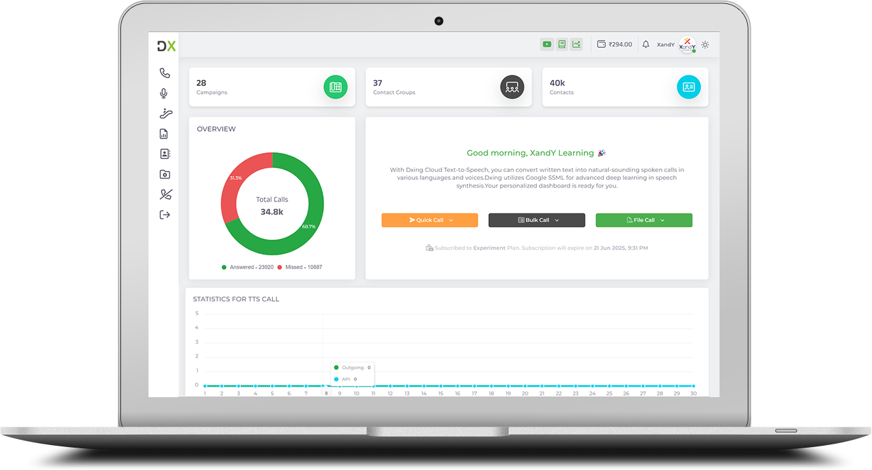The image size is (872, 470).
Task: Click the '21 Jun 2025, 9:31 PM' expiry date
Action: tap(621, 248)
